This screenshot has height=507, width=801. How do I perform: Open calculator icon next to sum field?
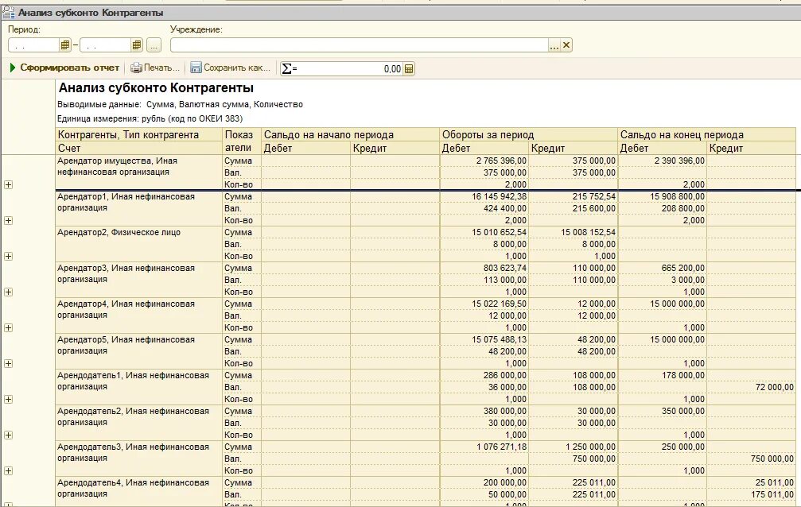[x=409, y=68]
